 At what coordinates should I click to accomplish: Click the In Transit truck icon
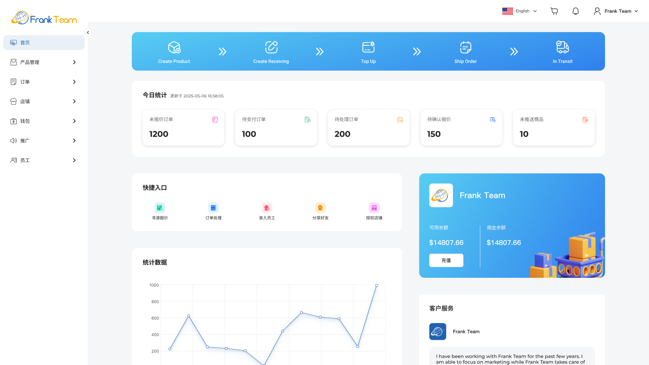coord(562,47)
